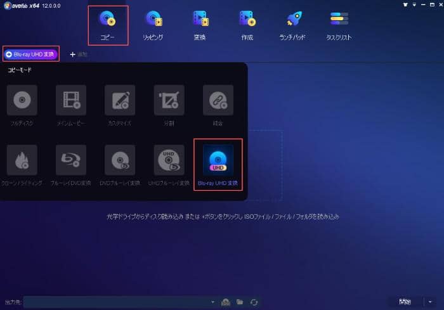Pick DVDブルーレイ変換 mode

point(120,165)
